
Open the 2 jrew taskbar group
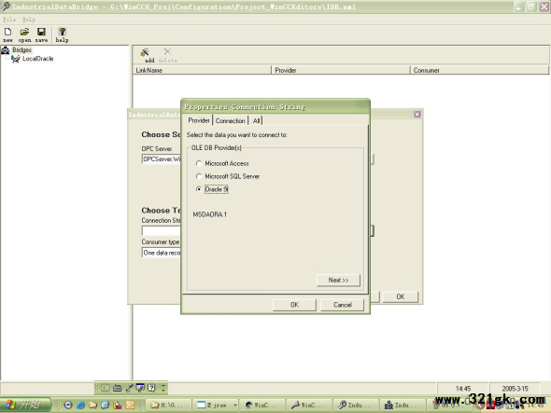pyautogui.click(x=216, y=406)
